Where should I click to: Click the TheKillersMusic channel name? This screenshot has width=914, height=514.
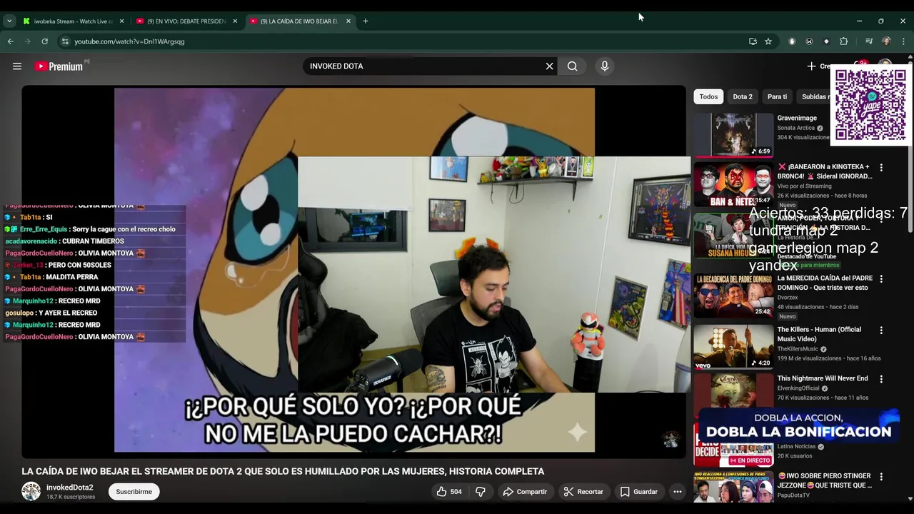click(798, 349)
